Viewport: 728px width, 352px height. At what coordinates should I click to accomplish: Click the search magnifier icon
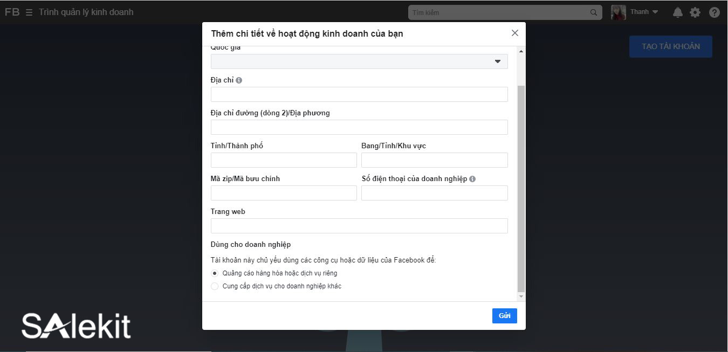(594, 12)
